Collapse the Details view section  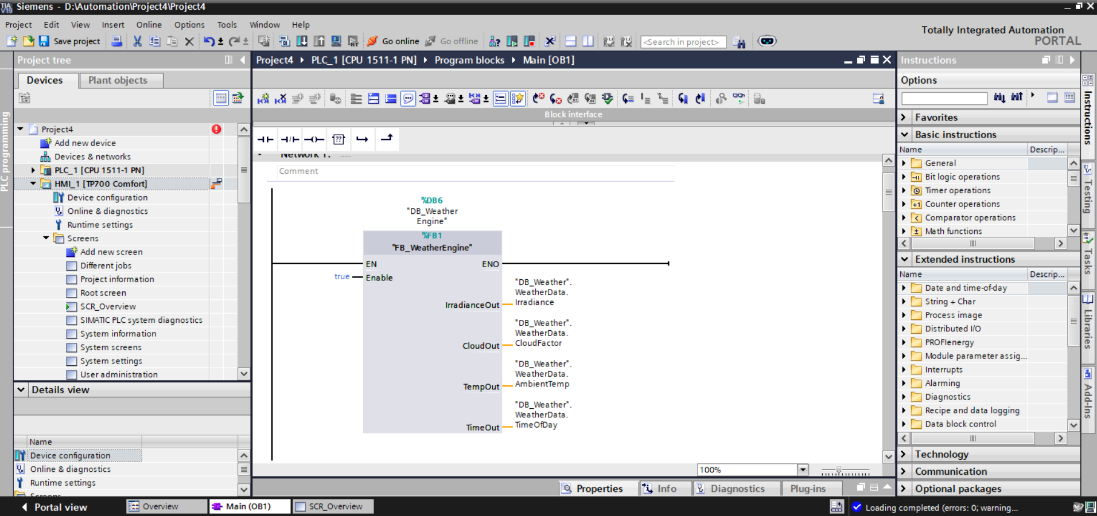click(x=21, y=390)
